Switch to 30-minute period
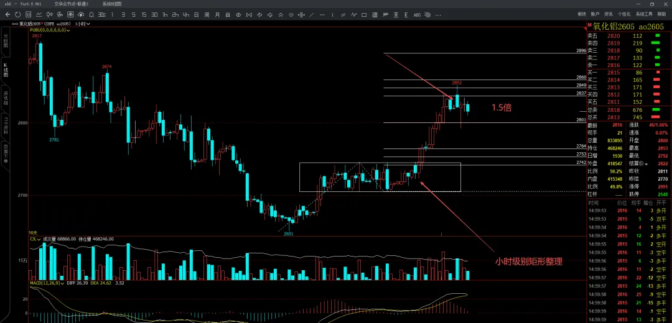The image size is (672, 323). coord(154,14)
